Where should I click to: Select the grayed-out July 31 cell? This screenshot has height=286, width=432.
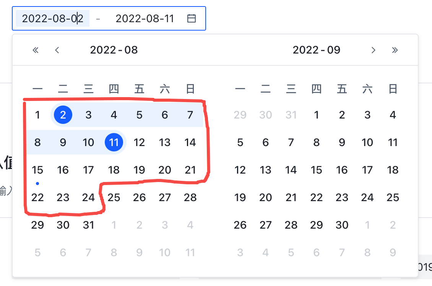tap(291, 115)
